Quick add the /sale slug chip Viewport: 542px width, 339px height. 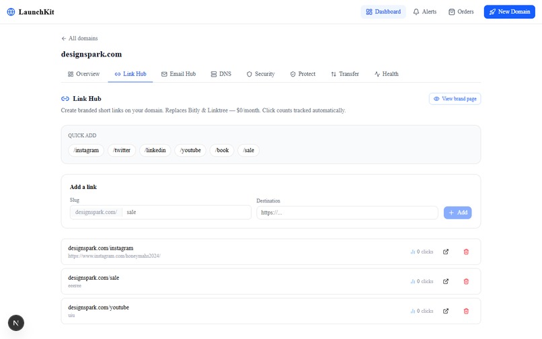[x=249, y=151]
